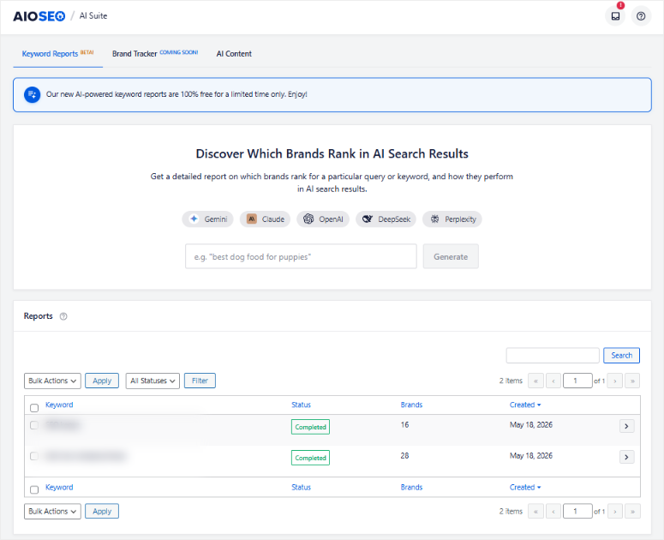Click the AI Suite breadcrumb text
664x540 pixels.
pyautogui.click(x=93, y=16)
